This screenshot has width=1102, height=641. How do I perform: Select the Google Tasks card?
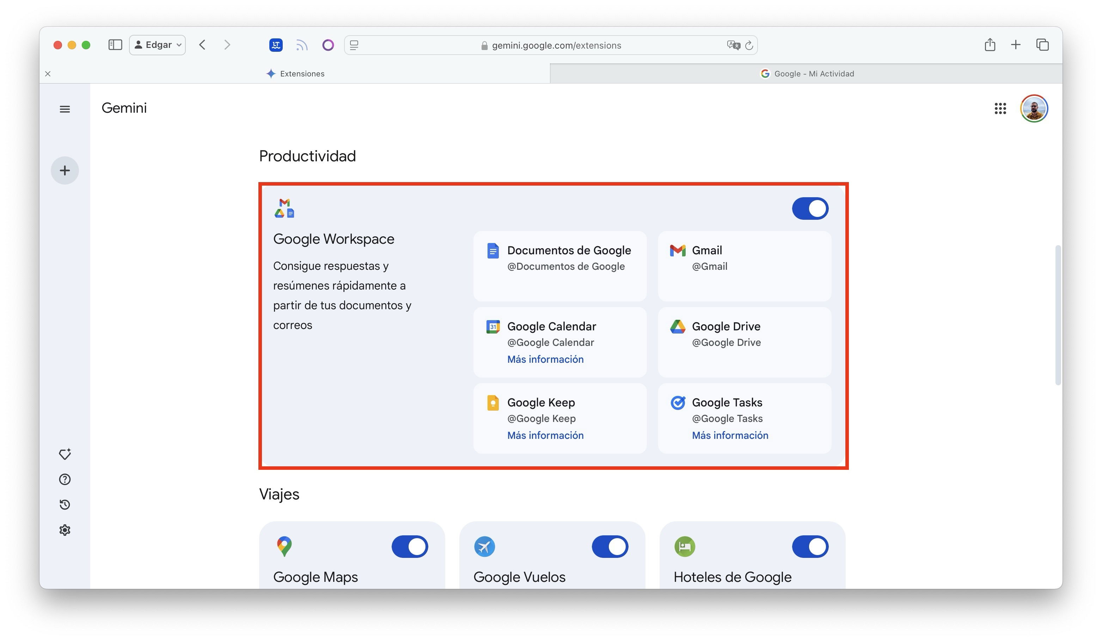click(x=744, y=418)
